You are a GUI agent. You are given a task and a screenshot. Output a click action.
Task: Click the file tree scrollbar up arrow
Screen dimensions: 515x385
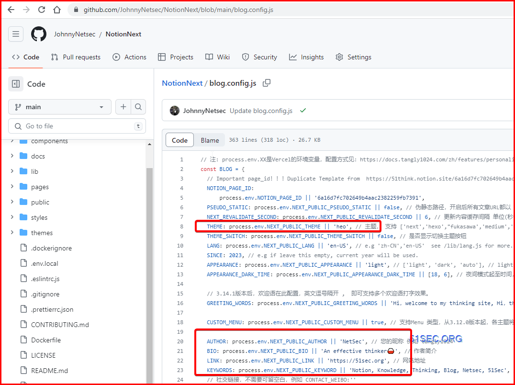click(x=149, y=144)
